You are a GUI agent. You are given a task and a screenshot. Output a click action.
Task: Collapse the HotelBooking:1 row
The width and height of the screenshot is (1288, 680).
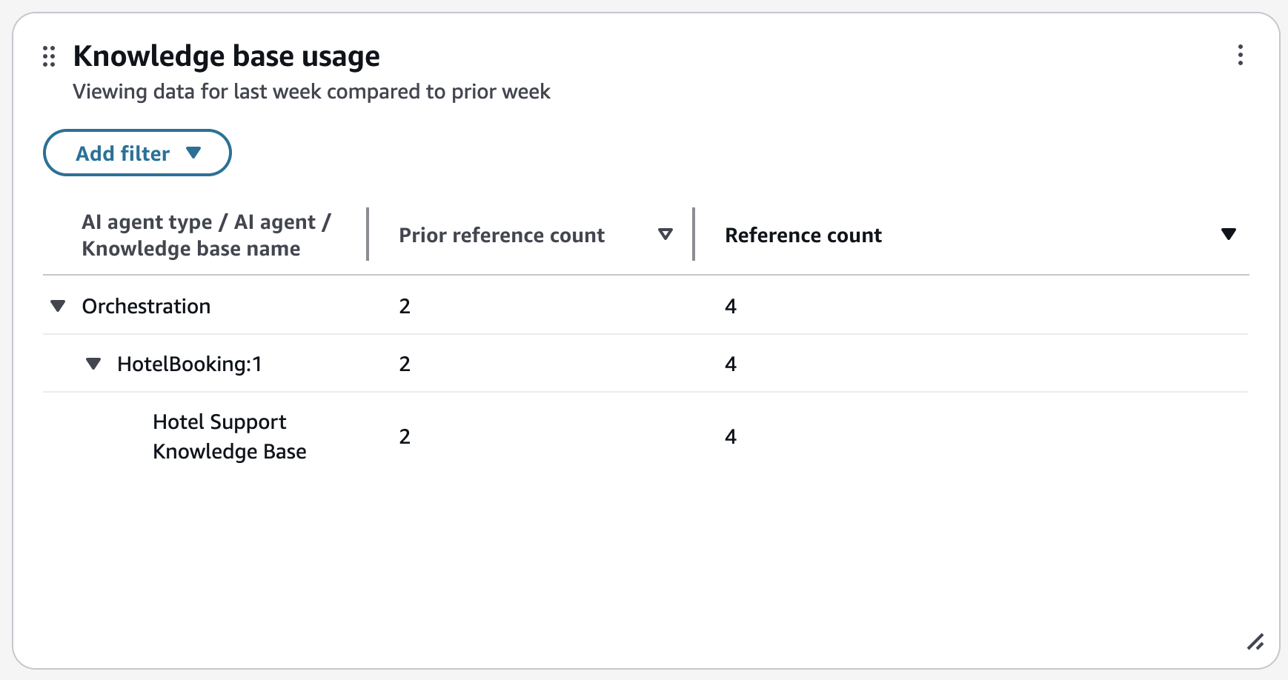(93, 364)
